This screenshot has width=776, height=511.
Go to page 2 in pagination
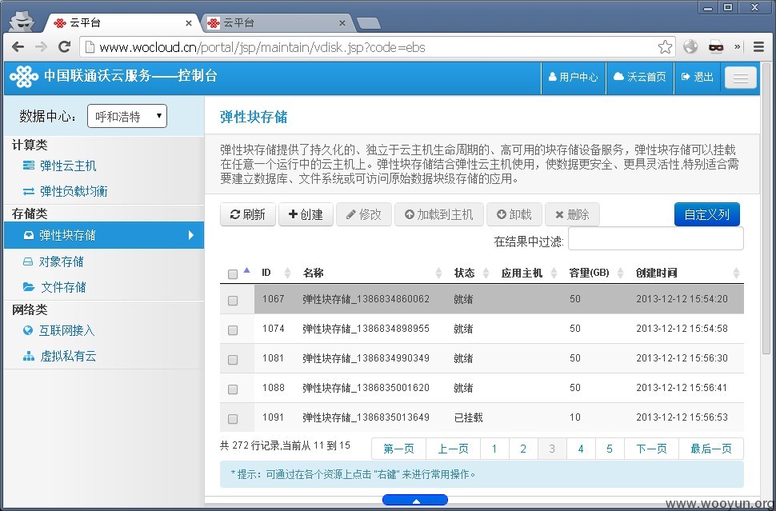pos(523,448)
